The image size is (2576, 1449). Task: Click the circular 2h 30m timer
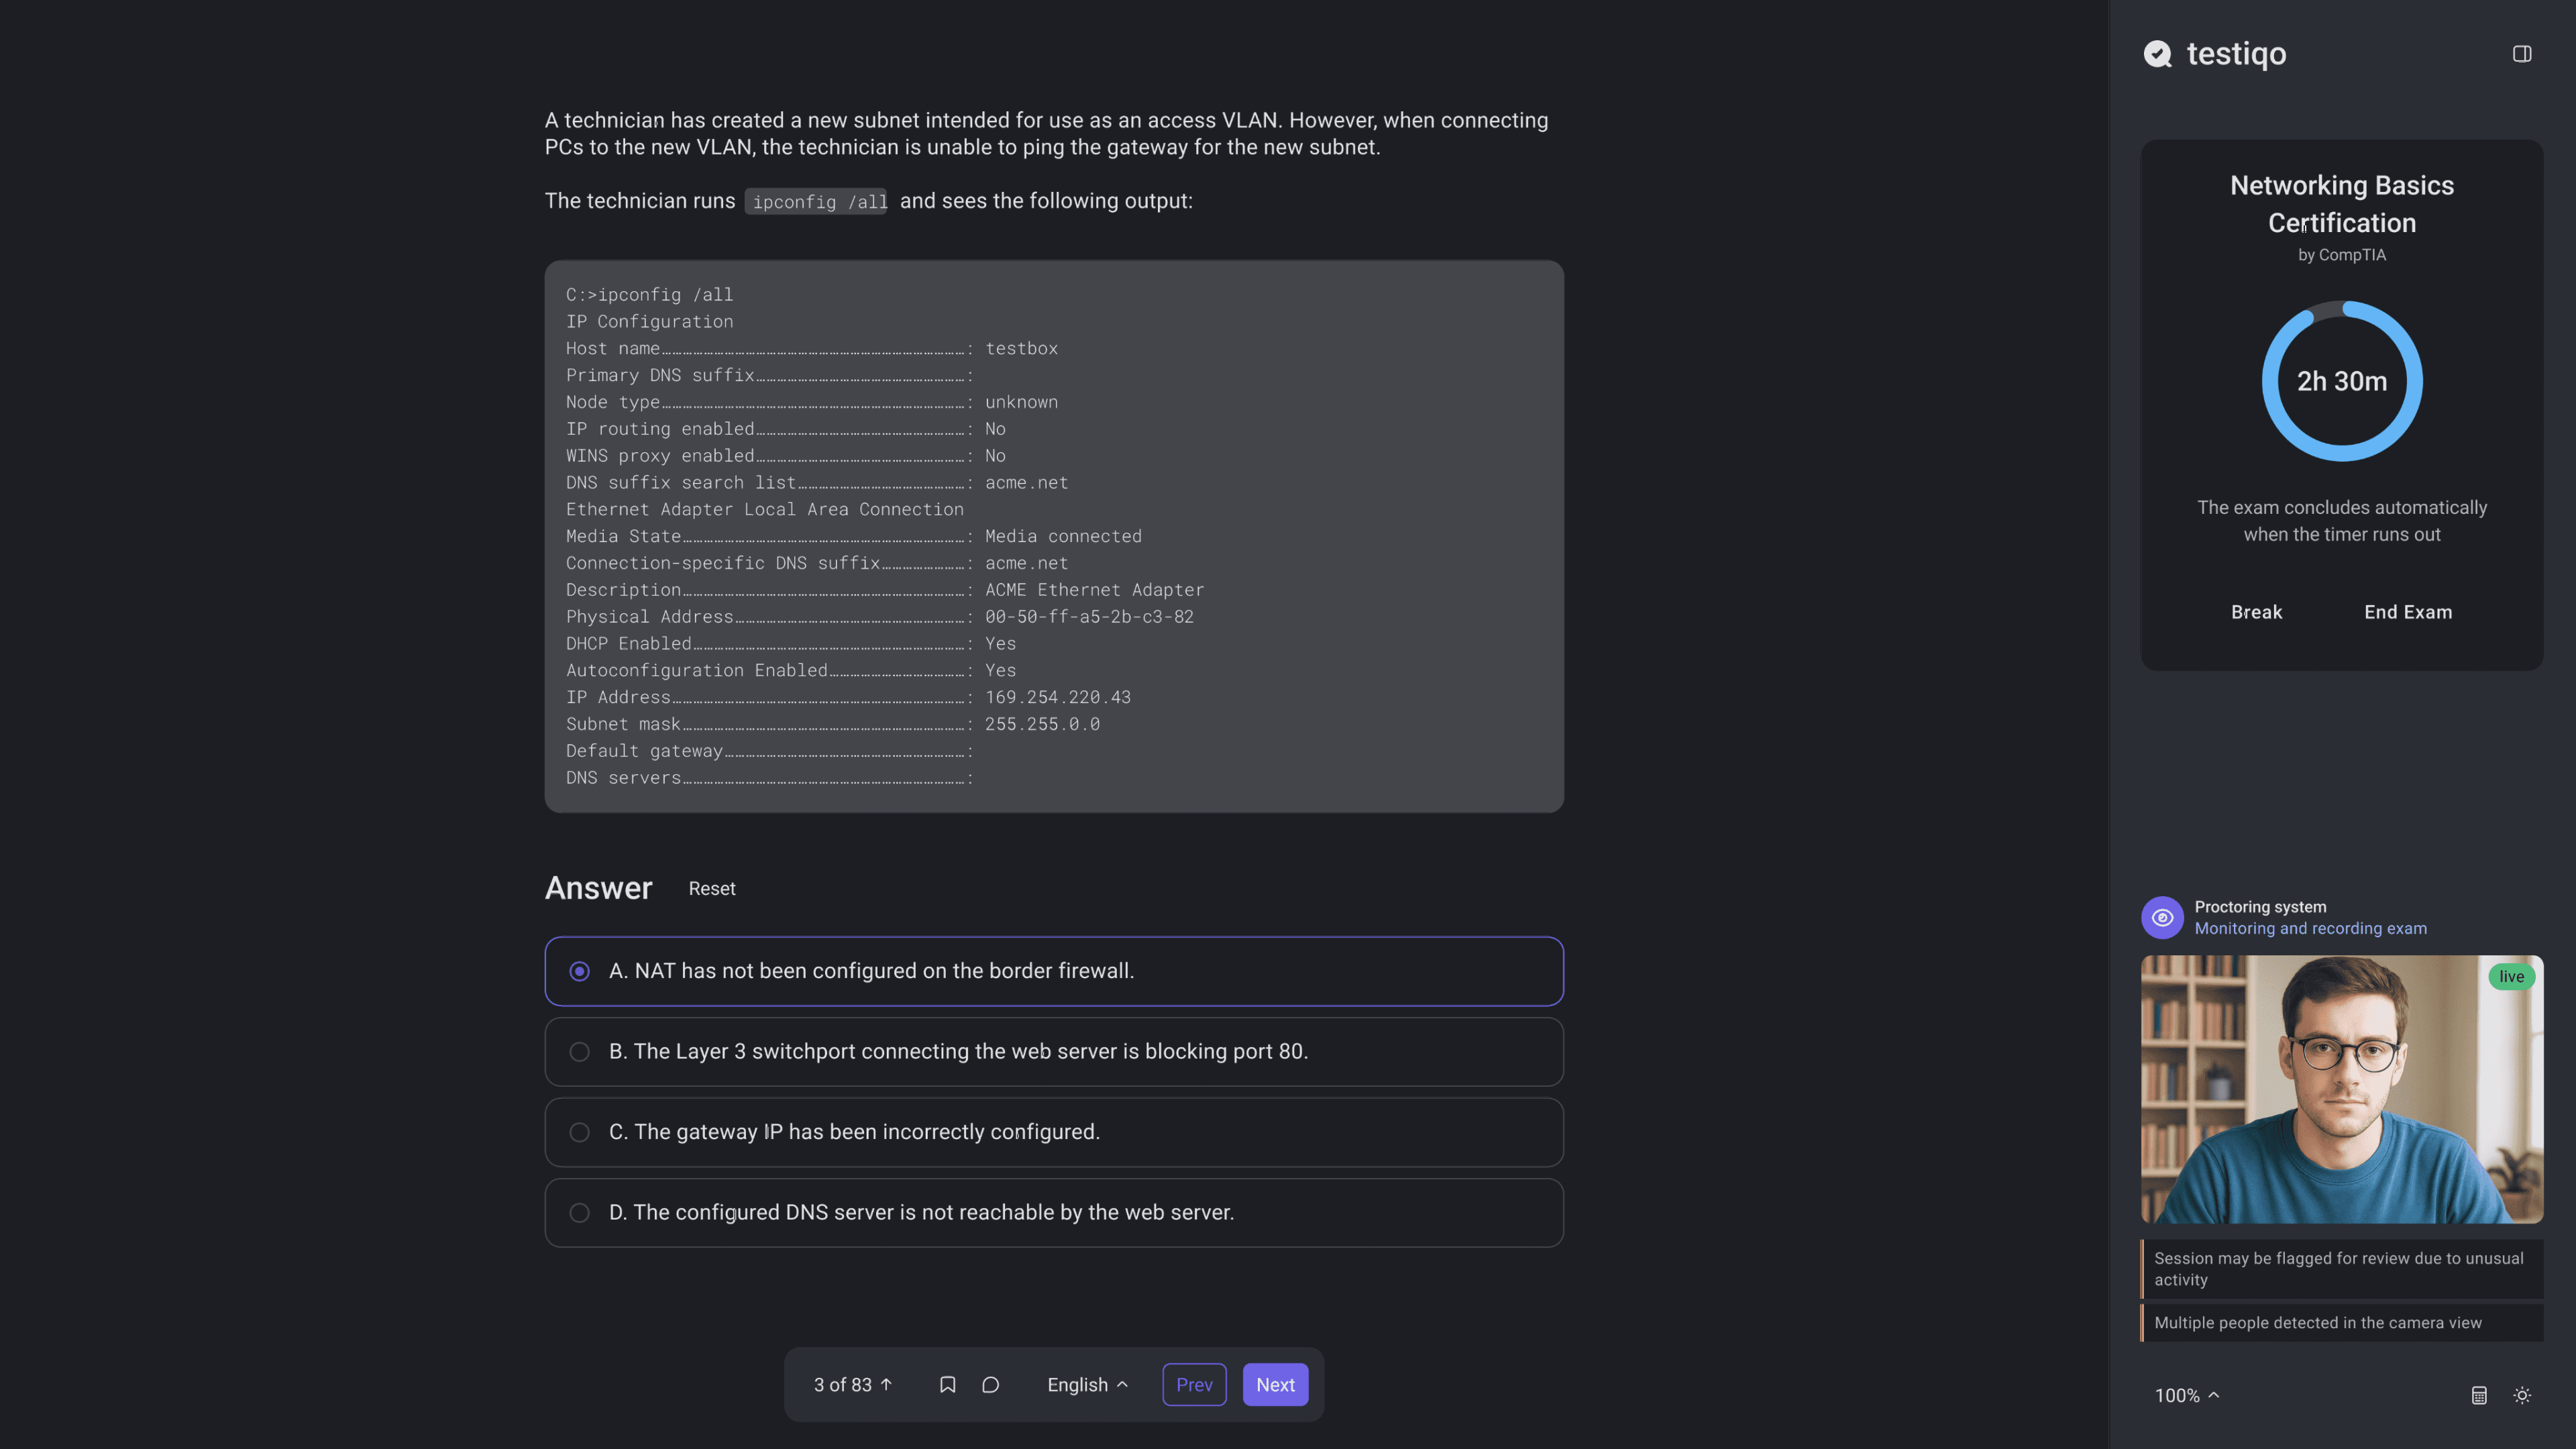pyautogui.click(x=2341, y=381)
